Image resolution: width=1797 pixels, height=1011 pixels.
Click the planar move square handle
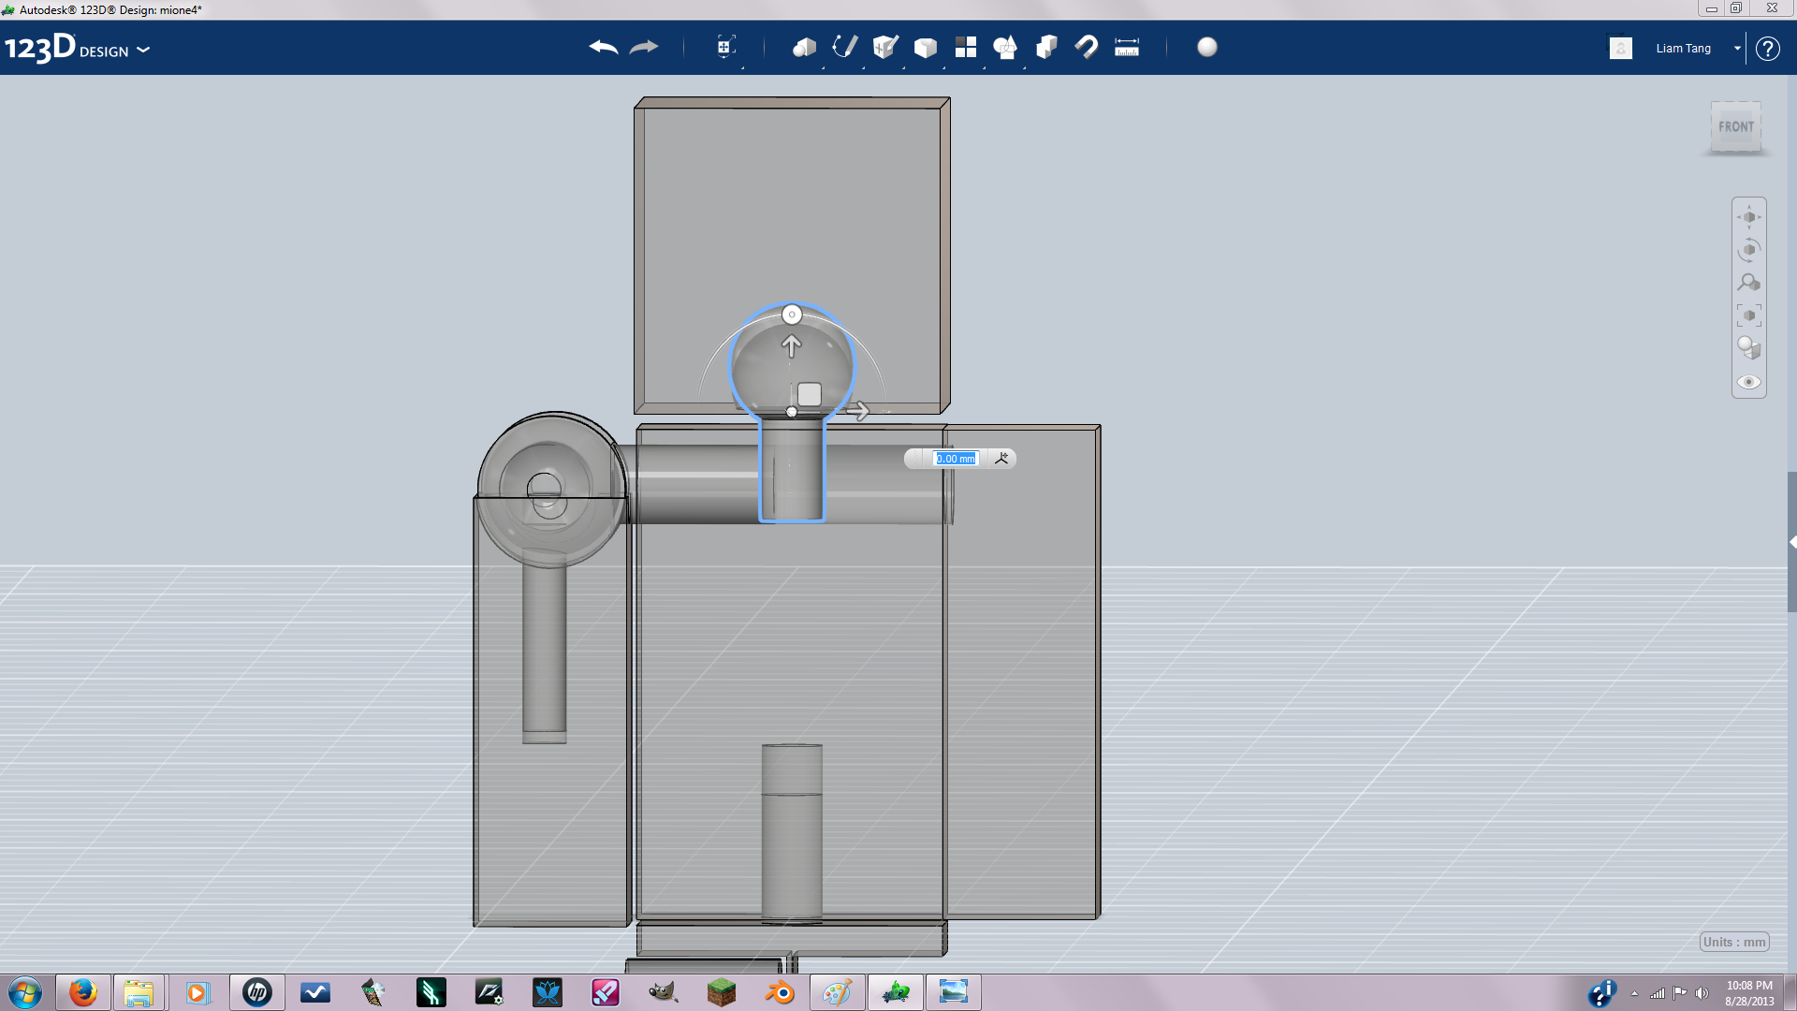810,394
